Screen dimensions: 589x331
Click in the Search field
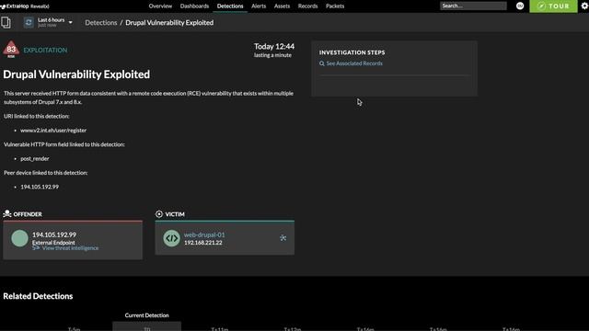pos(473,6)
